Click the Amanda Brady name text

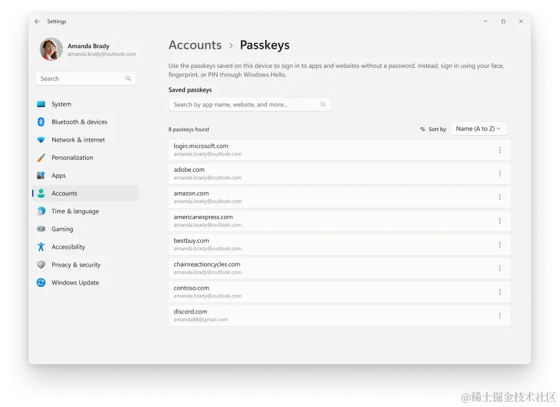88,46
